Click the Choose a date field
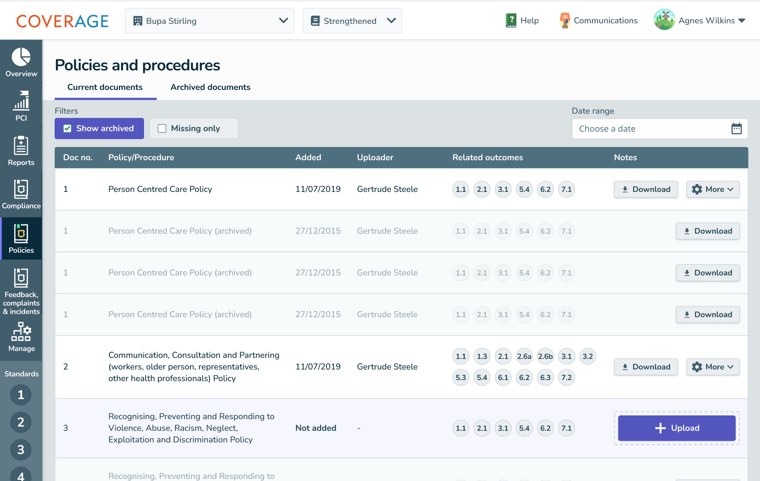The width and height of the screenshot is (760, 481). [651, 128]
